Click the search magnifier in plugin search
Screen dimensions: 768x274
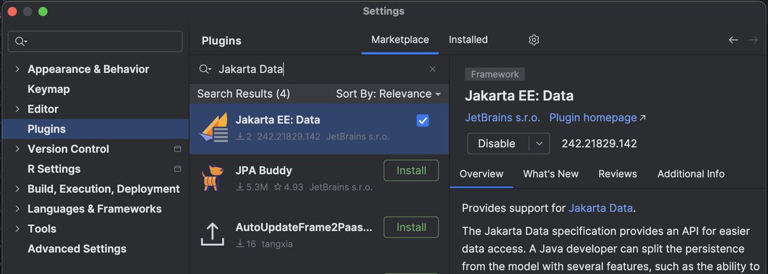click(x=205, y=69)
